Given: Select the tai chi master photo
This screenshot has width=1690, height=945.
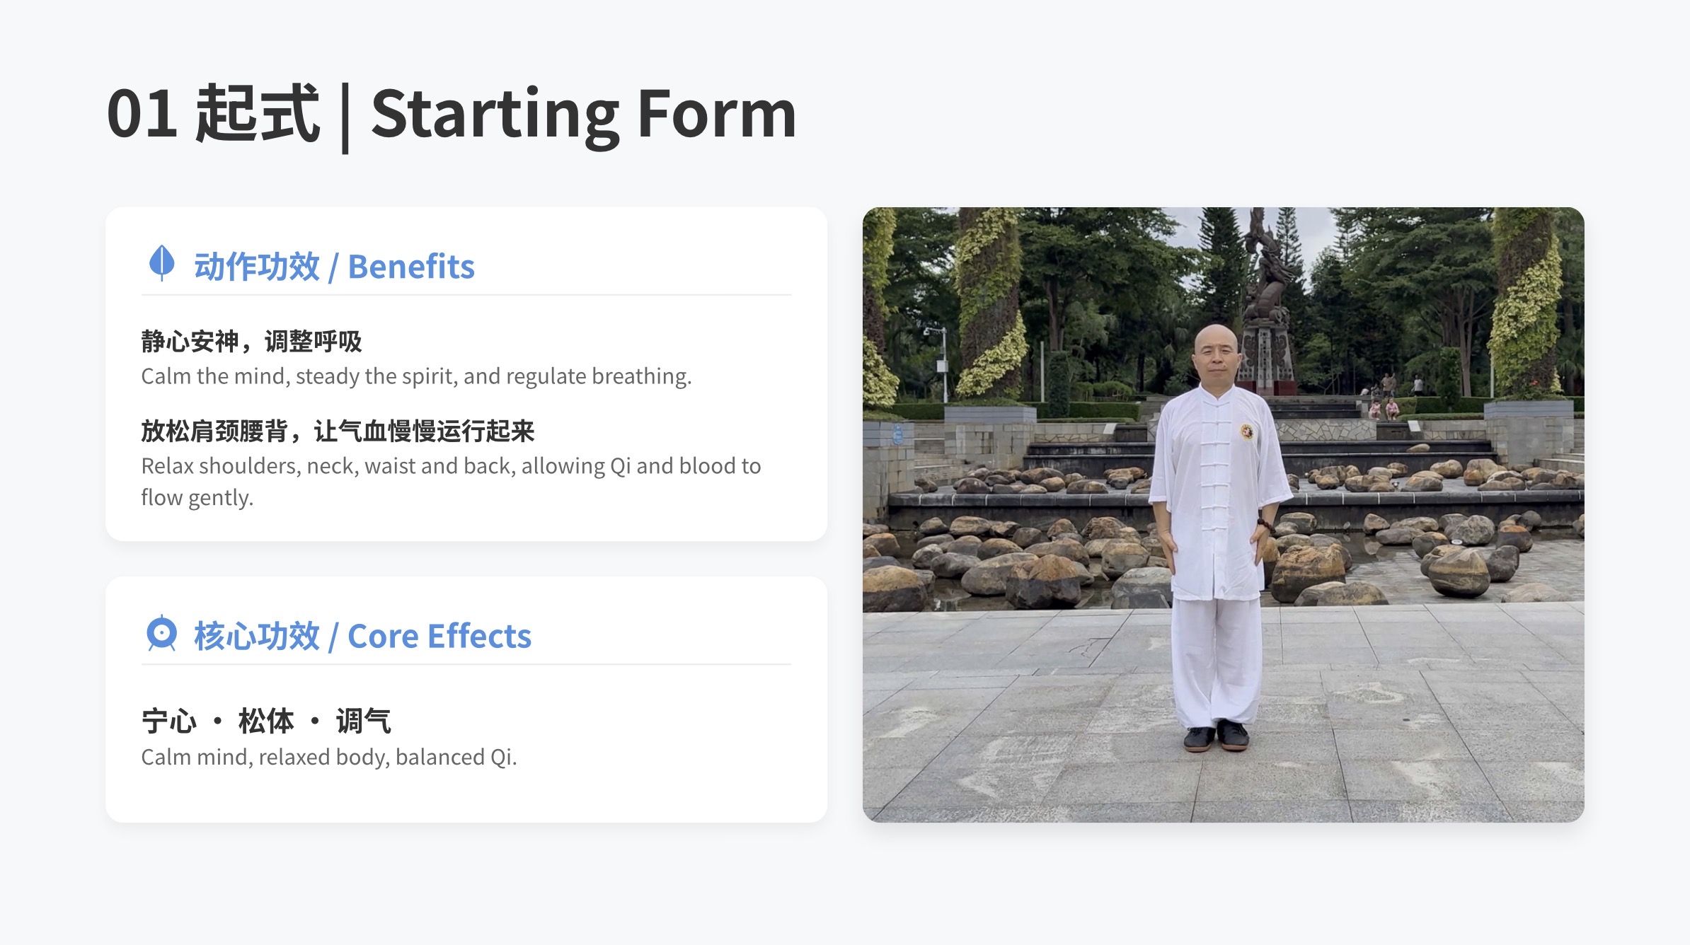Looking at the screenshot, I should 1223,514.
